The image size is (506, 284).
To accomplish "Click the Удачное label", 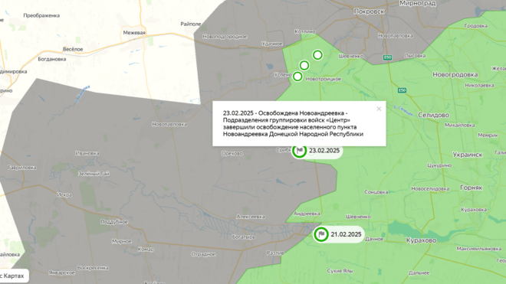I will [x=272, y=44].
